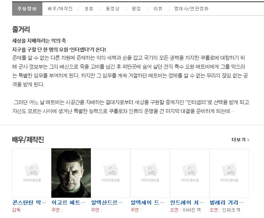Open actor name link 알렉산드르
The image size is (264, 218).
[x=107, y=202]
